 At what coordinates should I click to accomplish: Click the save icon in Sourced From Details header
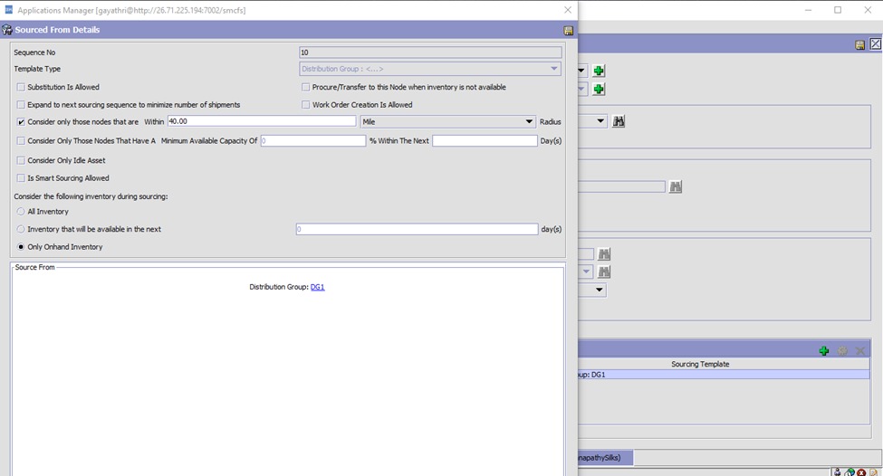[568, 30]
